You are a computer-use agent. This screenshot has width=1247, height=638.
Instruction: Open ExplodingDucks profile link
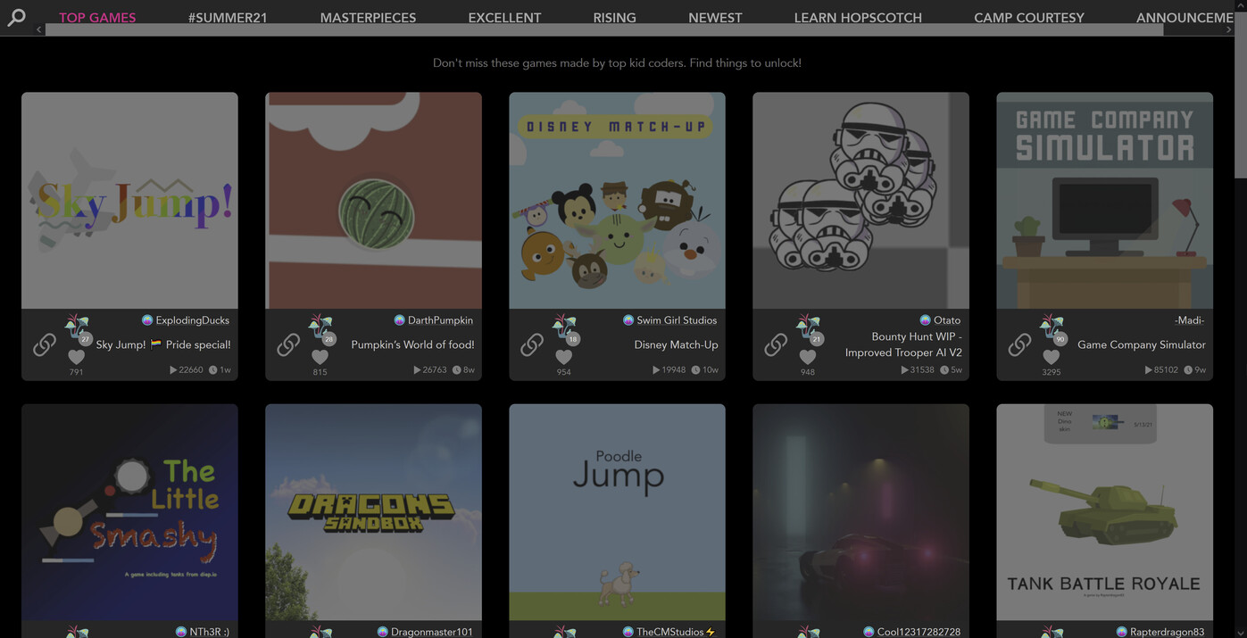coord(192,320)
